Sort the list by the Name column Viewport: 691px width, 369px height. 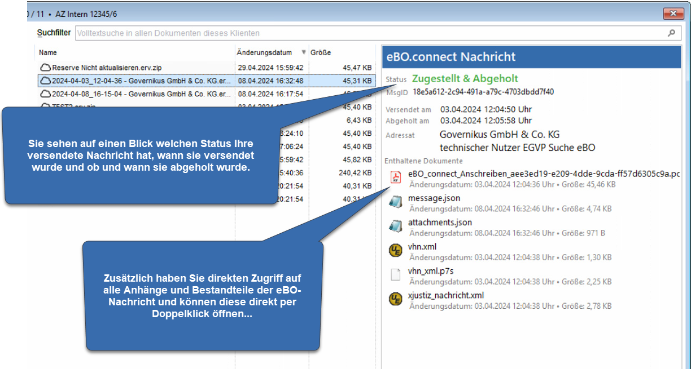48,52
